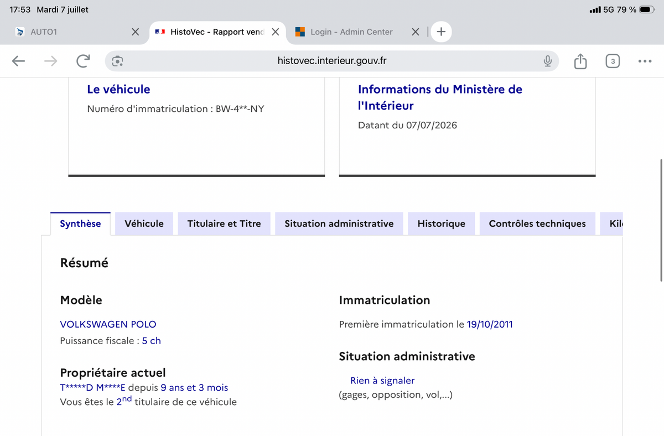
Task: Open the Véhicule tab
Action: [144, 224]
